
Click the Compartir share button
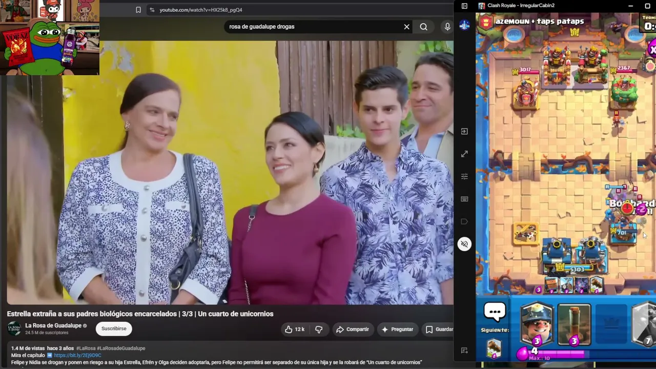[353, 329]
